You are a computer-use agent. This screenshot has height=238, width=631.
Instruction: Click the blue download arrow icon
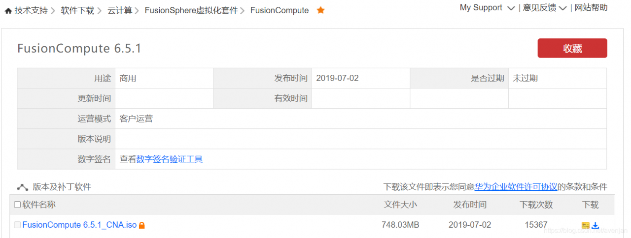click(x=595, y=226)
